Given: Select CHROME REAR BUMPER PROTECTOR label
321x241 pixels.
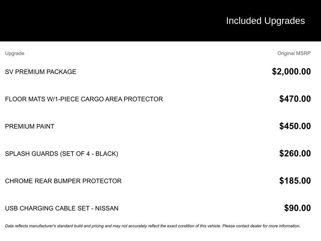Looking at the screenshot, I should click(x=63, y=181).
